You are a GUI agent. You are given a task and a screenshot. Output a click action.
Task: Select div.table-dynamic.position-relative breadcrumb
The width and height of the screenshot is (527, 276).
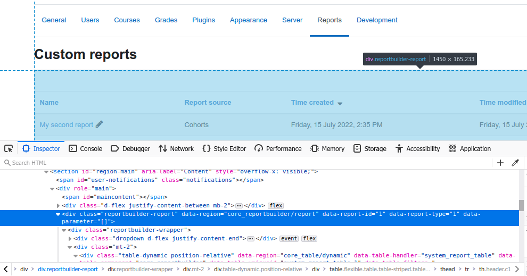pos(258,269)
